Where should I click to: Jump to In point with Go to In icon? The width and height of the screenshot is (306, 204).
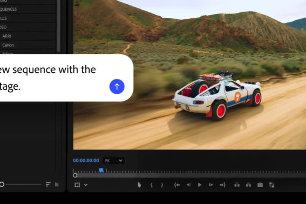coord(177,185)
